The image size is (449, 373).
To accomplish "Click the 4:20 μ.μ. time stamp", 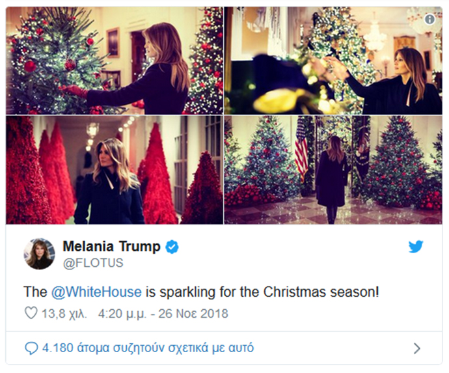I will [122, 314].
